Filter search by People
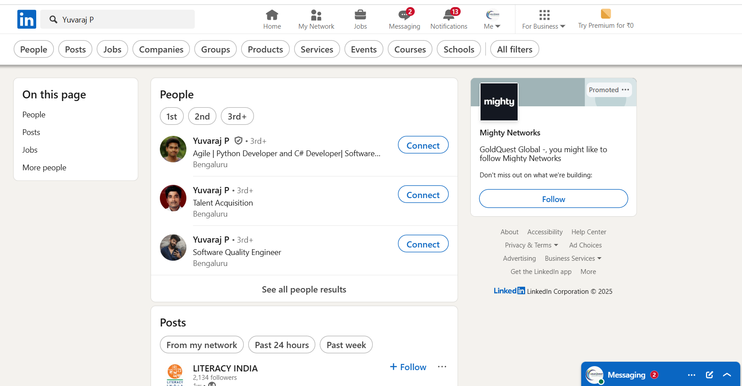This screenshot has height=386, width=742. [x=34, y=49]
